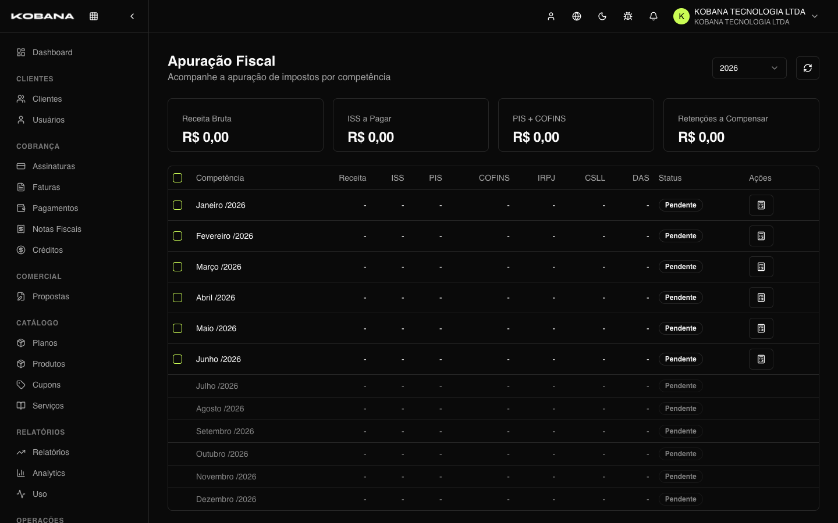
Task: Click the ISS a Pagar summary card
Action: tap(411, 125)
